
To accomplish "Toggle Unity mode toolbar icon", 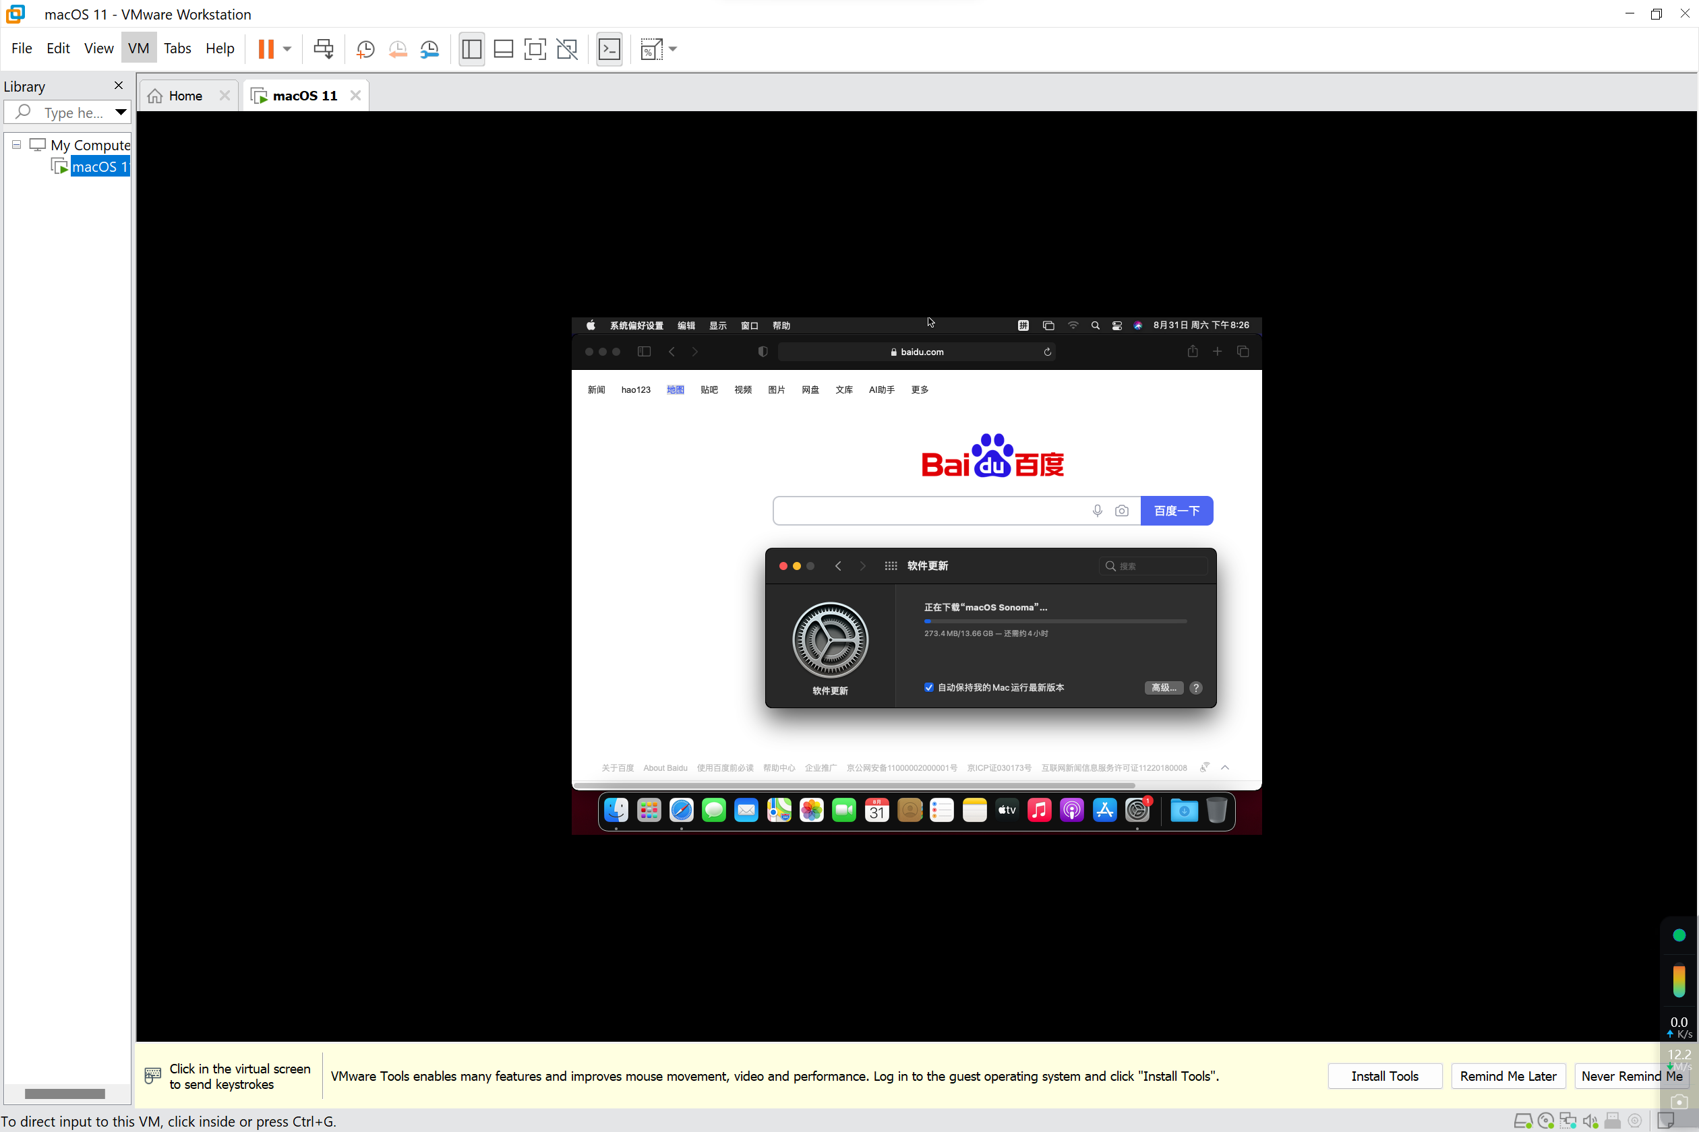I will (567, 49).
